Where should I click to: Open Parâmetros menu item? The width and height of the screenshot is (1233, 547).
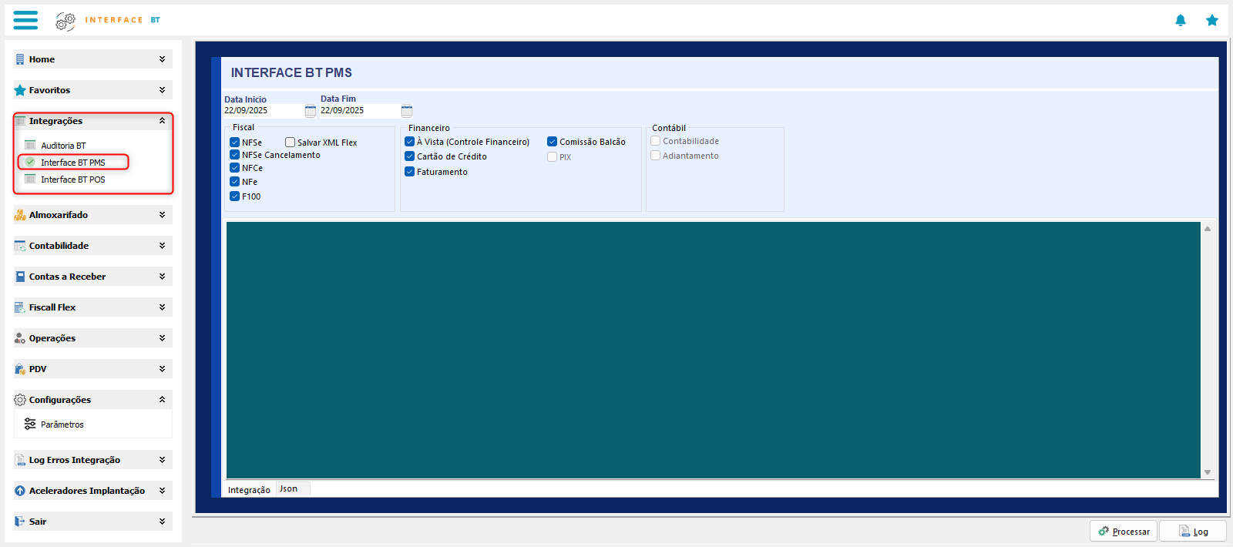[x=62, y=425]
